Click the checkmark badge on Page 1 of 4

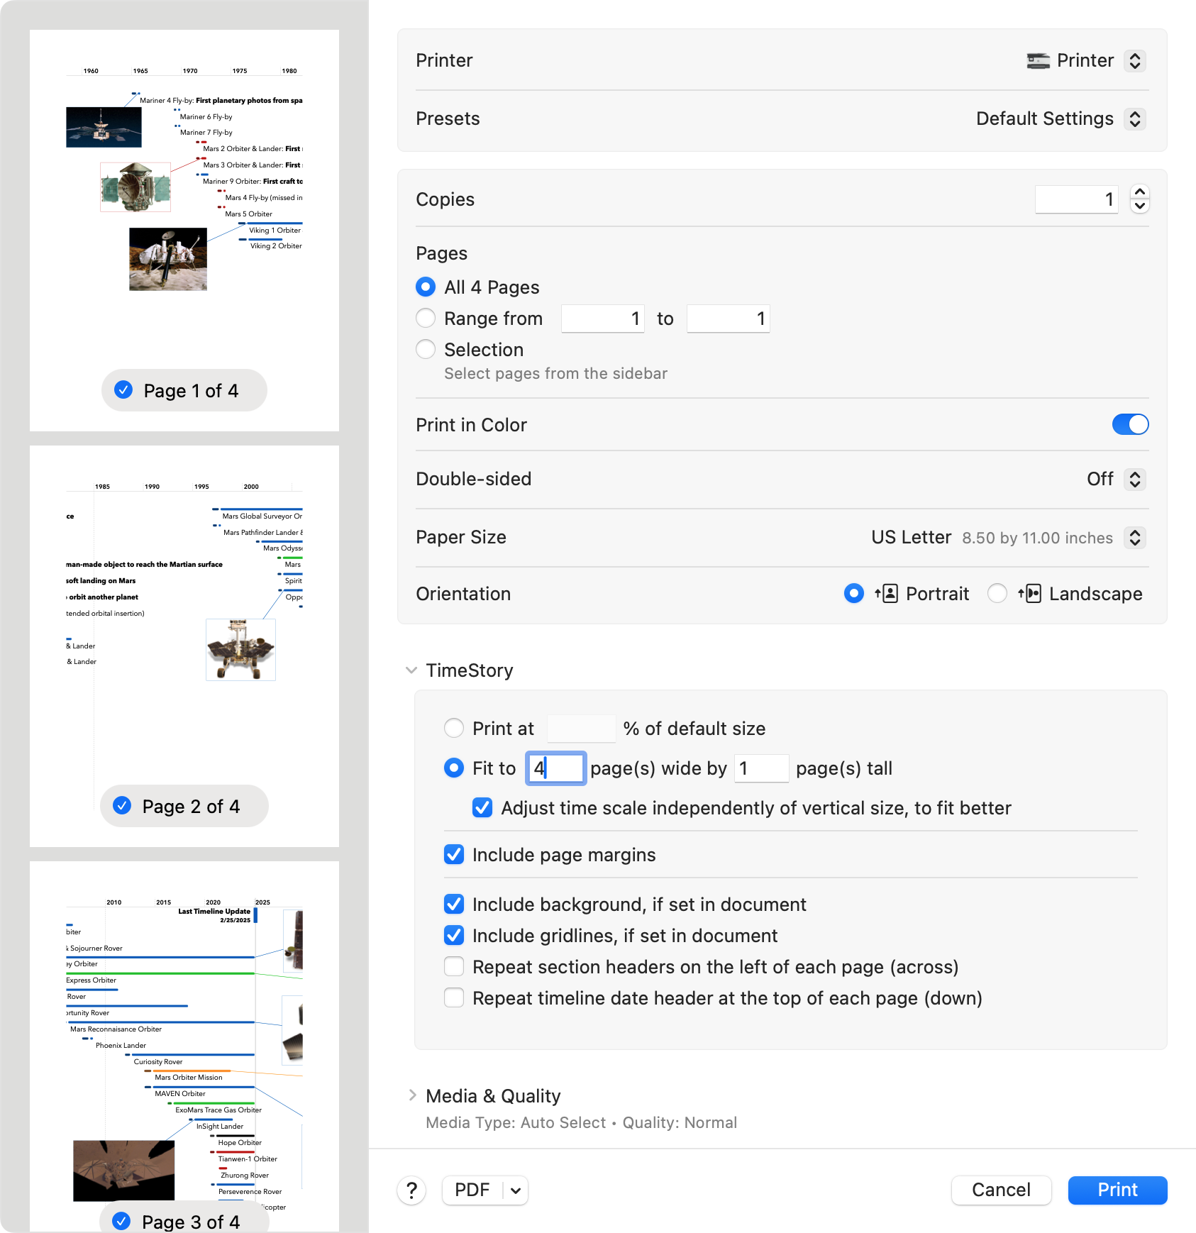123,390
